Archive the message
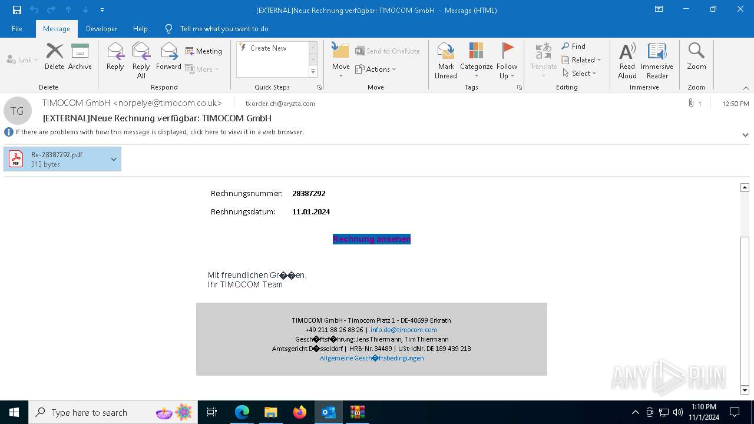The width and height of the screenshot is (754, 424). 80,57
